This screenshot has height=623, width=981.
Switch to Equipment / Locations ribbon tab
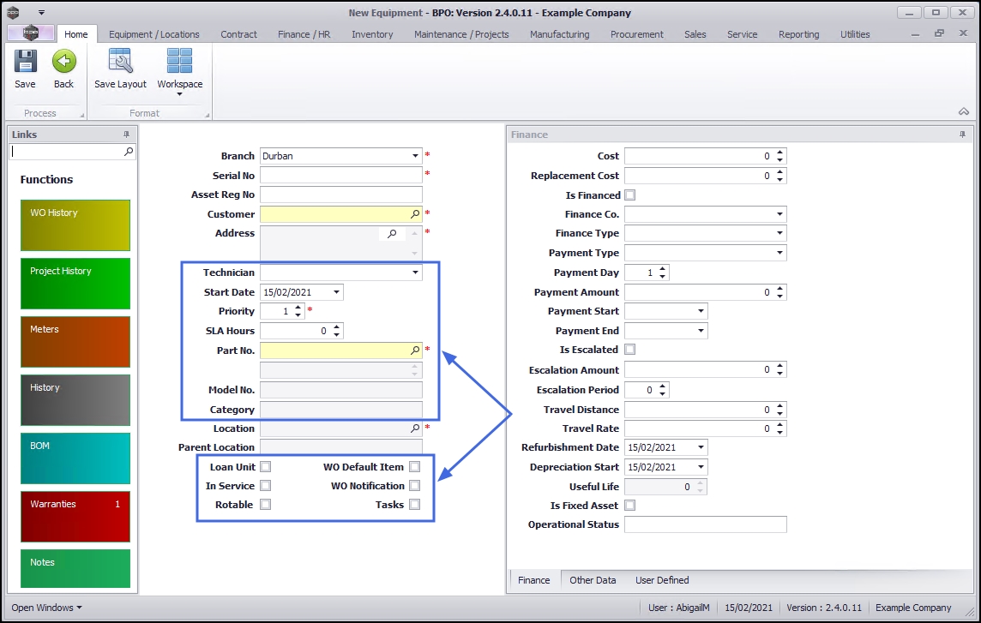tap(153, 34)
